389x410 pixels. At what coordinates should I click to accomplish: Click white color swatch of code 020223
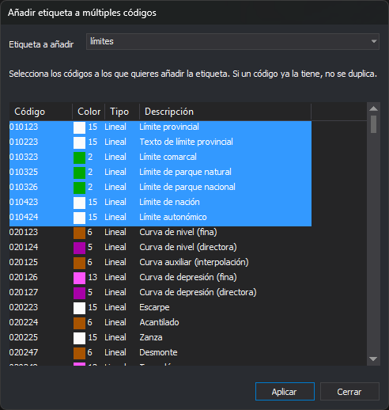(x=79, y=308)
